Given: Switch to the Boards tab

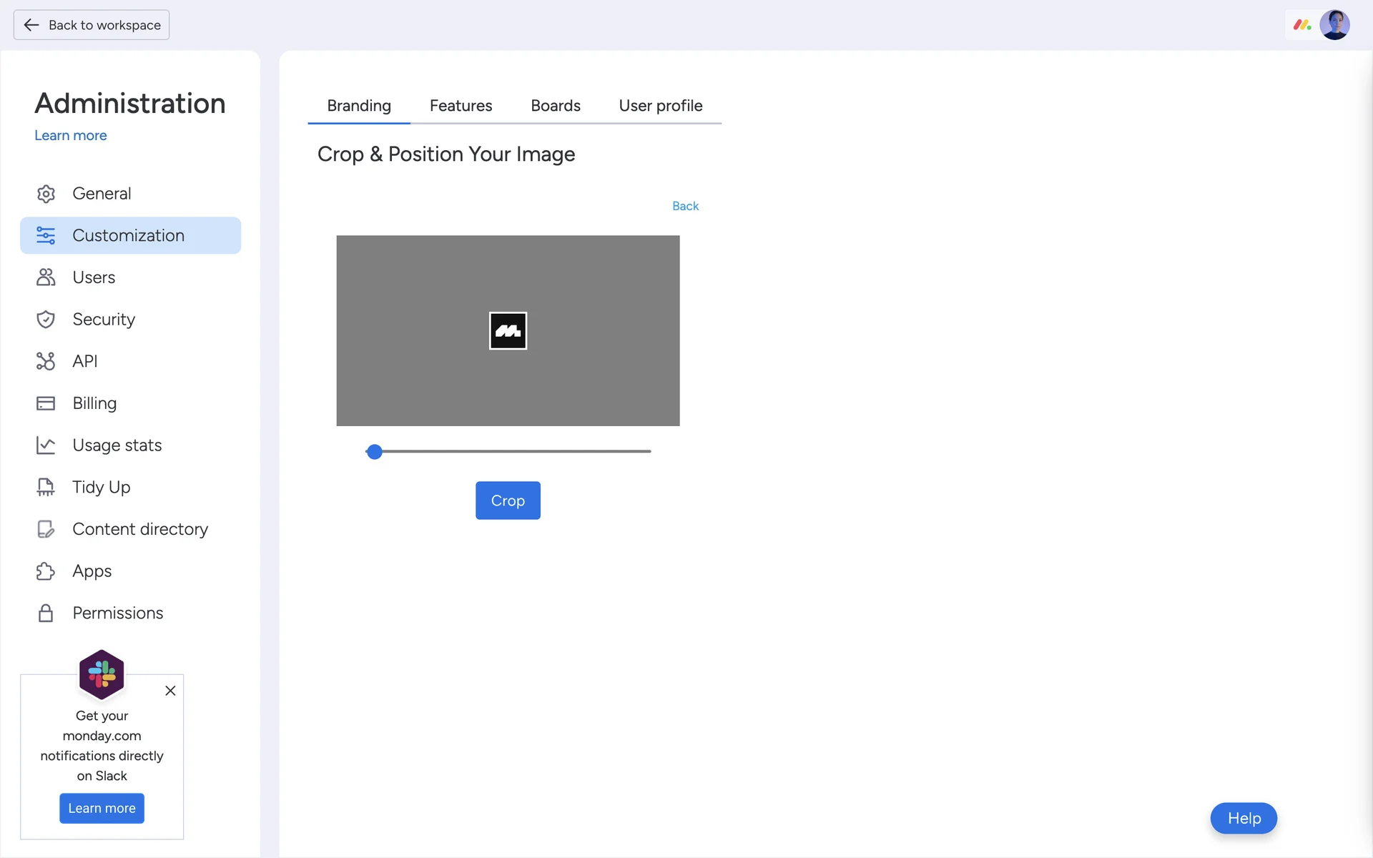Looking at the screenshot, I should tap(555, 106).
